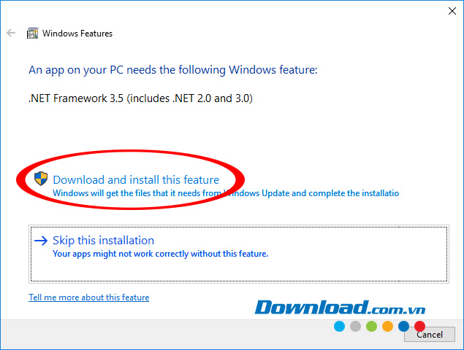Click the shield icon beside Download and install

(42, 179)
